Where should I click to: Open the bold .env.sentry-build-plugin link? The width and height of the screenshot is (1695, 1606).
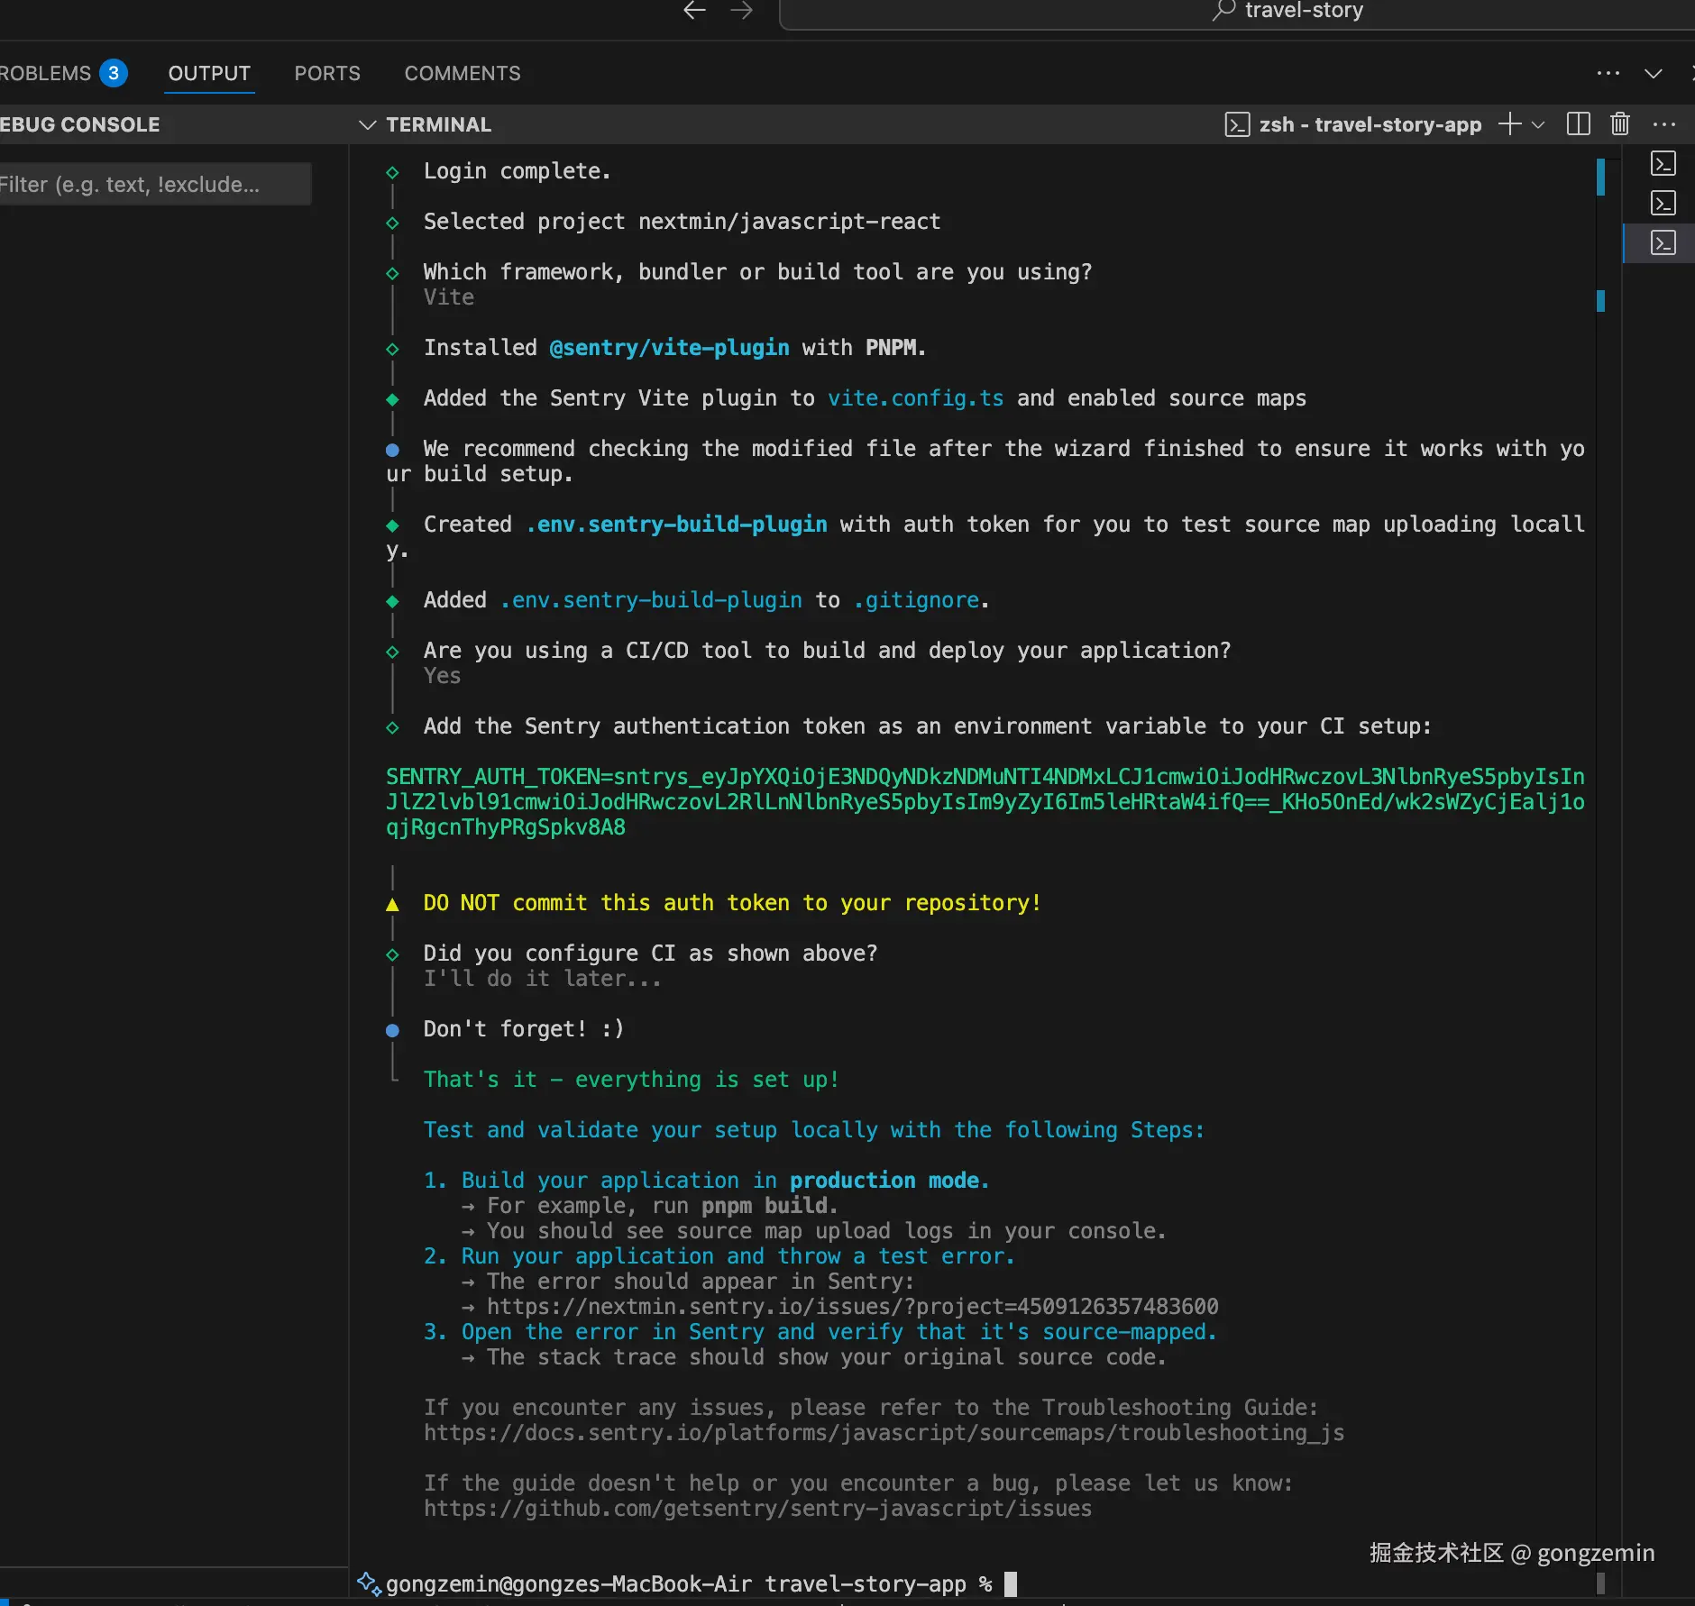pos(677,525)
